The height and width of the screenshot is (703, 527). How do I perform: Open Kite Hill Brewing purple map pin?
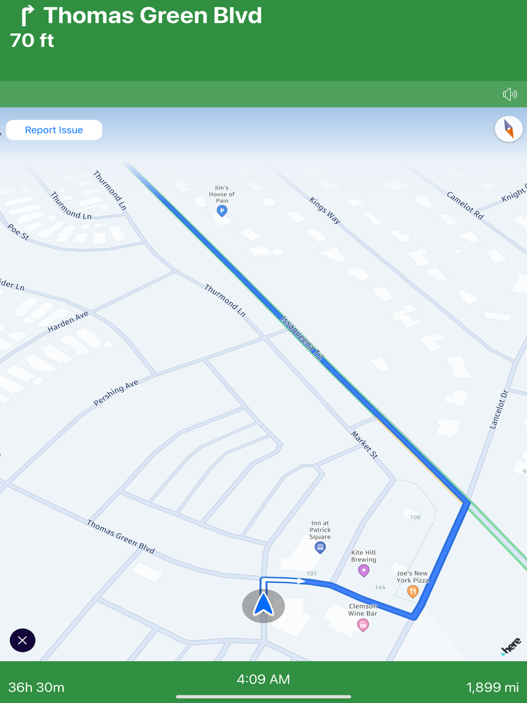364,571
